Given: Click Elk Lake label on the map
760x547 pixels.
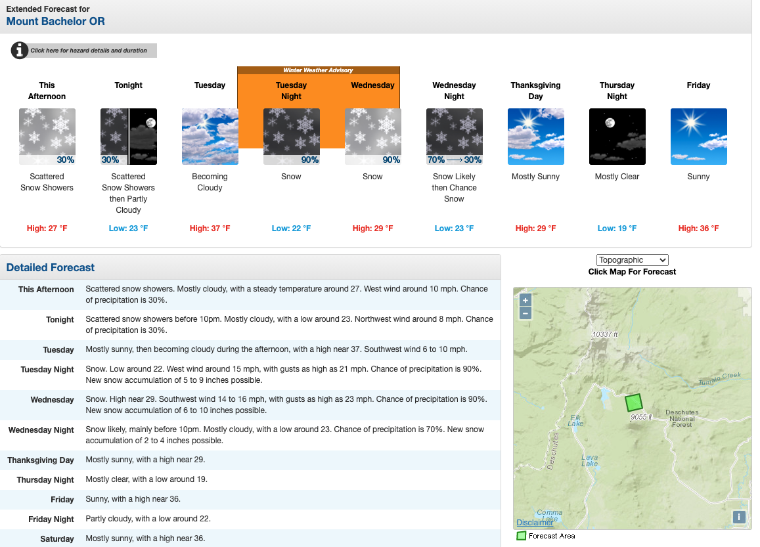Looking at the screenshot, I should (x=576, y=420).
